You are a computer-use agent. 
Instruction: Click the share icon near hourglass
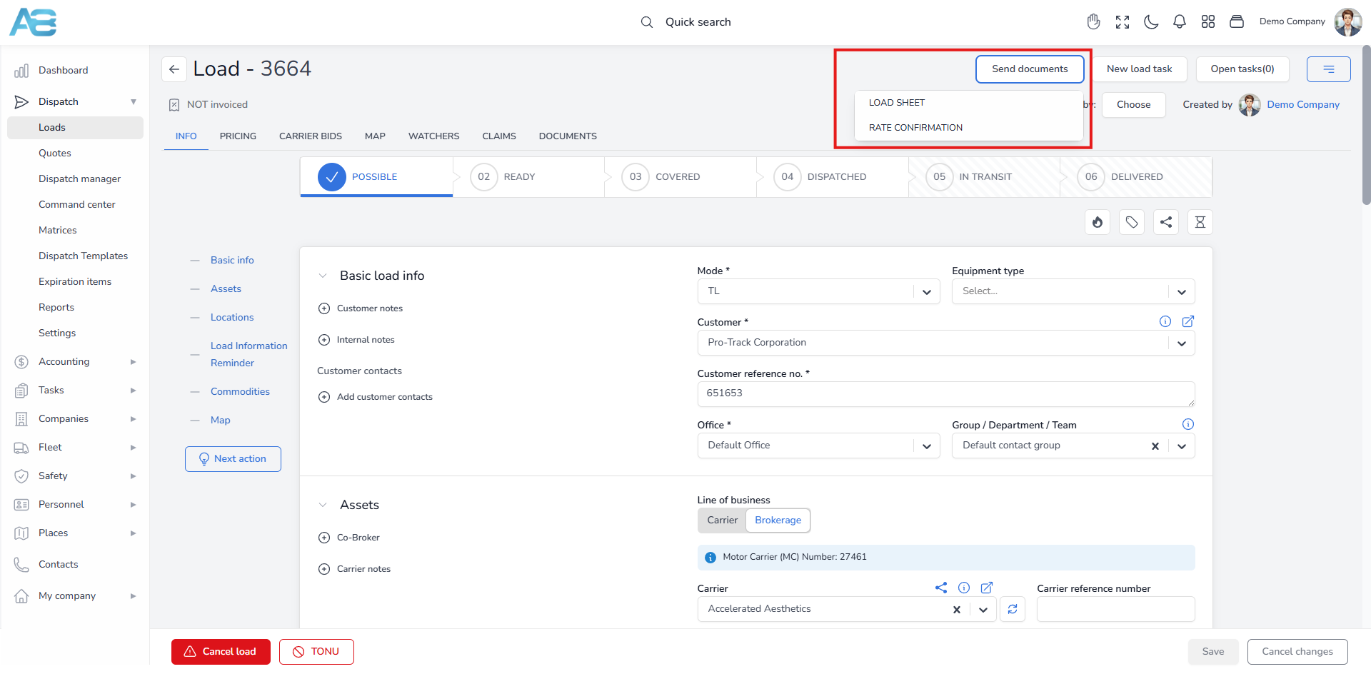point(1166,222)
